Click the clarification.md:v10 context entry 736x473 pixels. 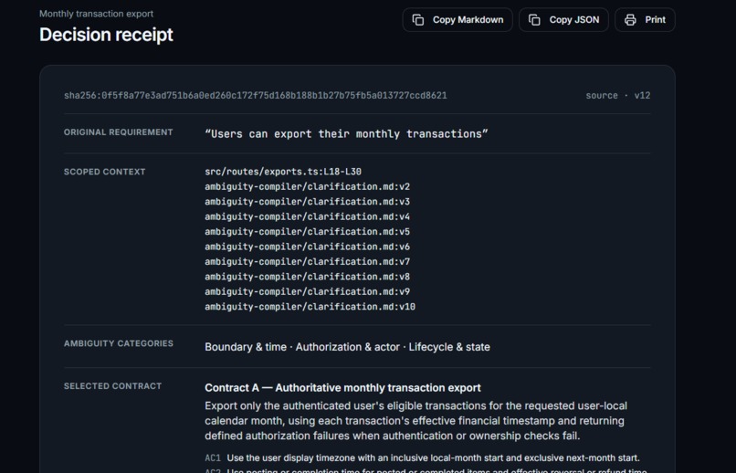(x=310, y=307)
